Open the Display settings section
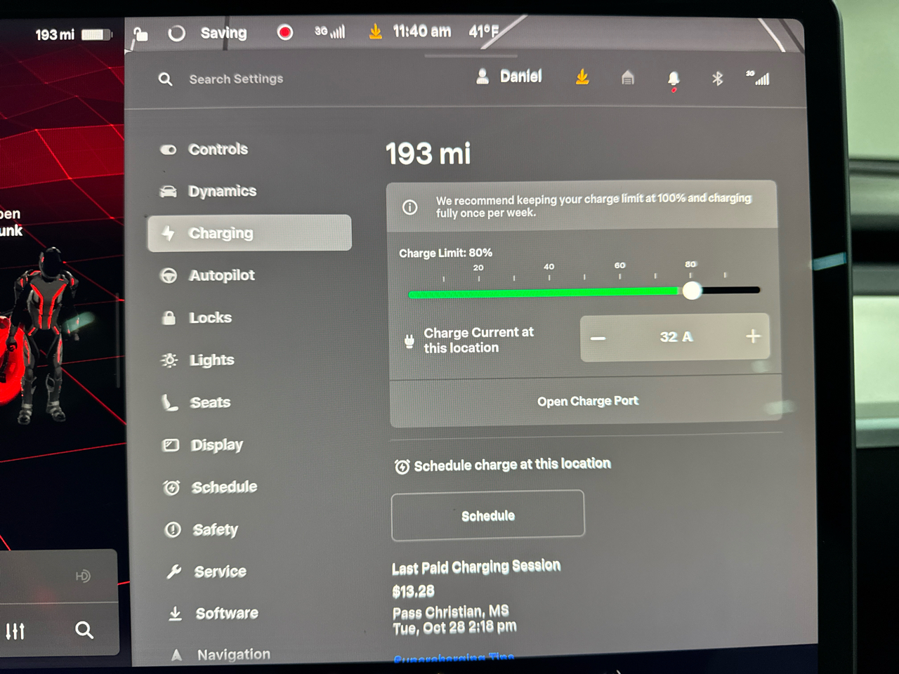899x674 pixels. 216,445
